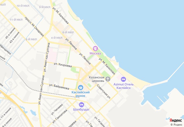Select the Казанская церковь text label

97,79
